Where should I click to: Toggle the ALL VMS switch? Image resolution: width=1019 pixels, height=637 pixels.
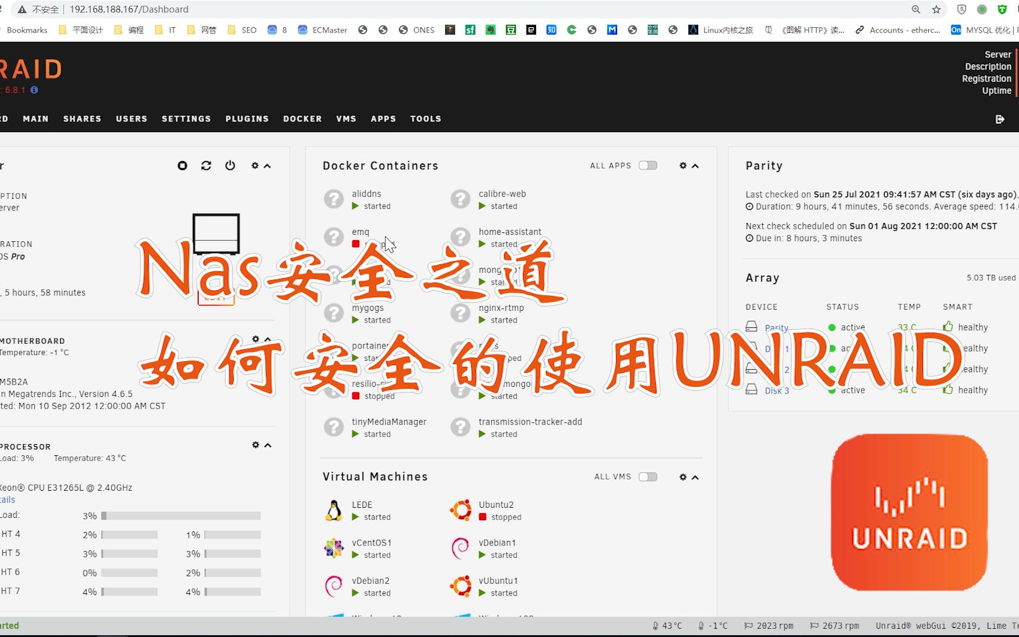[647, 477]
